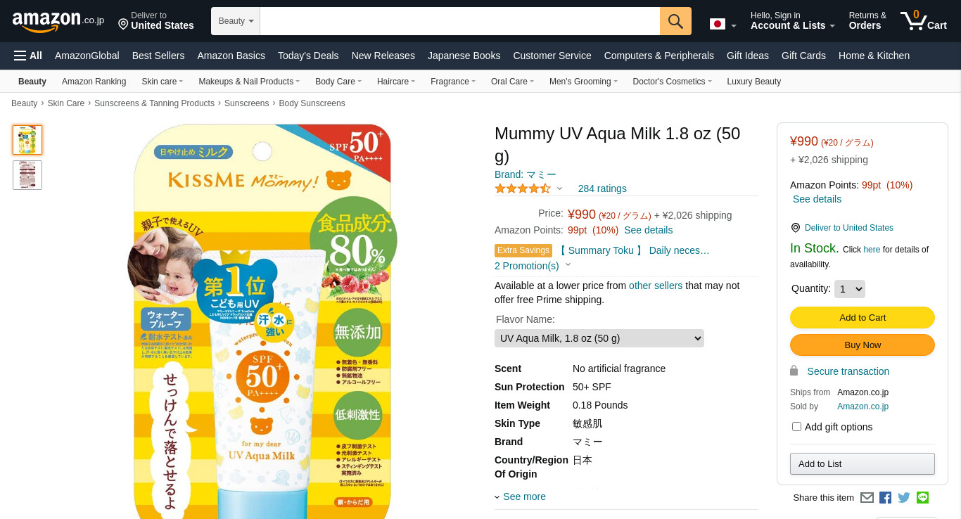Click the Japan flag language selector
Image resolution: width=961 pixels, height=519 pixels.
tap(723, 25)
